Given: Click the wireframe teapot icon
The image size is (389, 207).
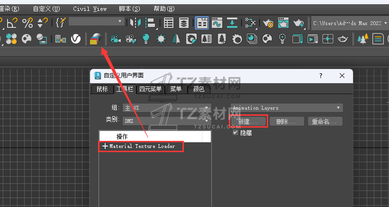Looking at the screenshot, I should coord(343,39).
